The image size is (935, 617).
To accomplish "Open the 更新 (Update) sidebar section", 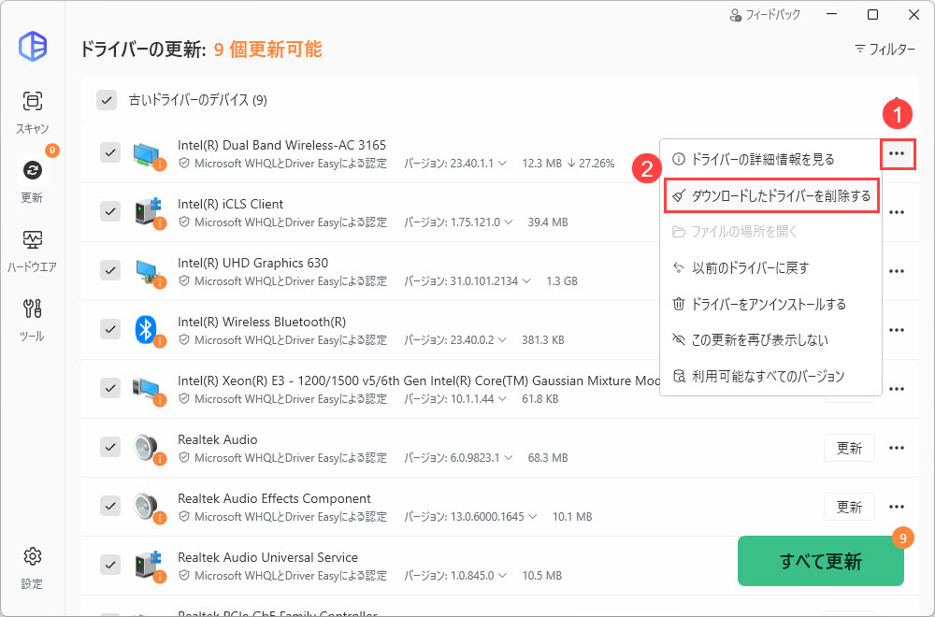I will coord(32,181).
